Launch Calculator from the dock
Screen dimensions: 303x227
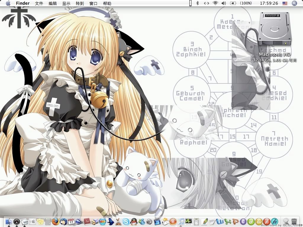click(x=48, y=221)
